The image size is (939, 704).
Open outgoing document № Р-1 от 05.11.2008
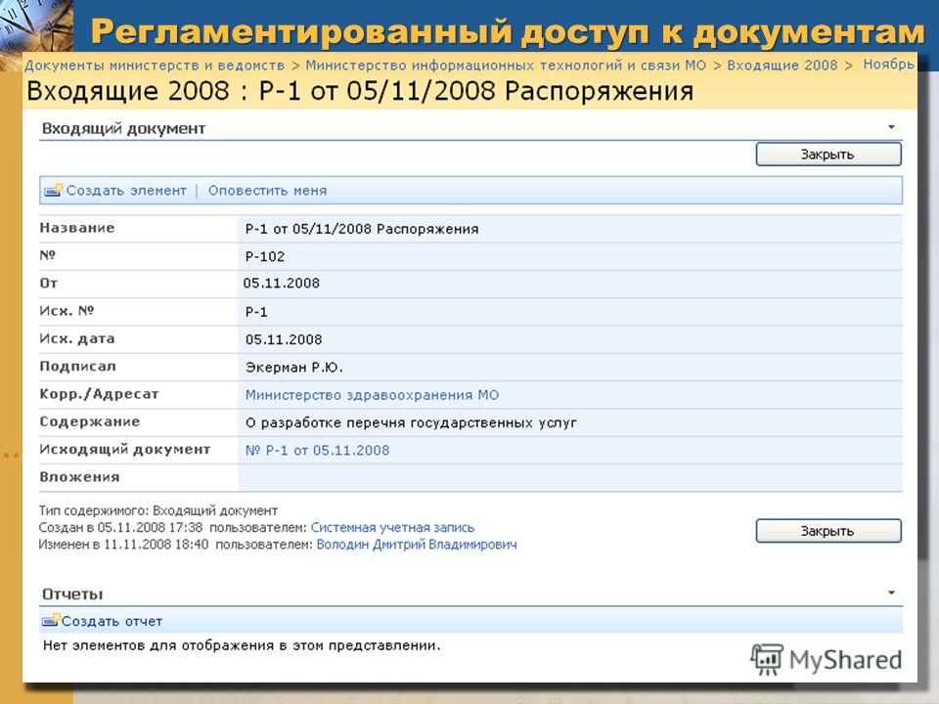[317, 450]
